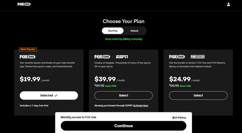Open the user account profile icon
242x133 pixels.
228,4
